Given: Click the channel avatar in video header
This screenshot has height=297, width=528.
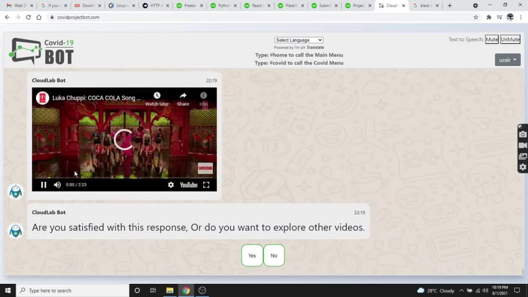Looking at the screenshot, I should 42,98.
